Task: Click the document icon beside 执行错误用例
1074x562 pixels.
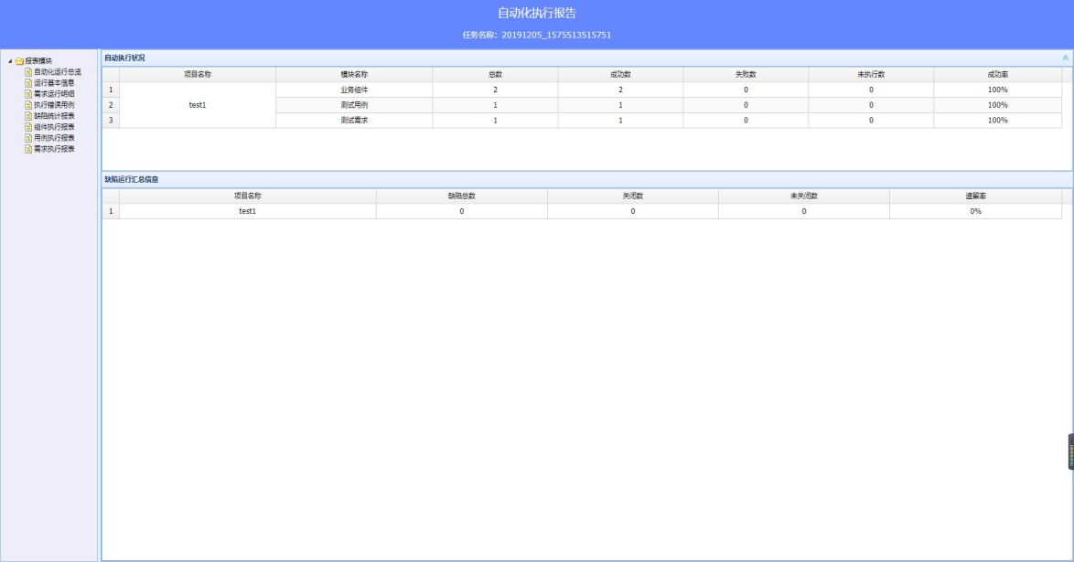Action: tap(28, 105)
